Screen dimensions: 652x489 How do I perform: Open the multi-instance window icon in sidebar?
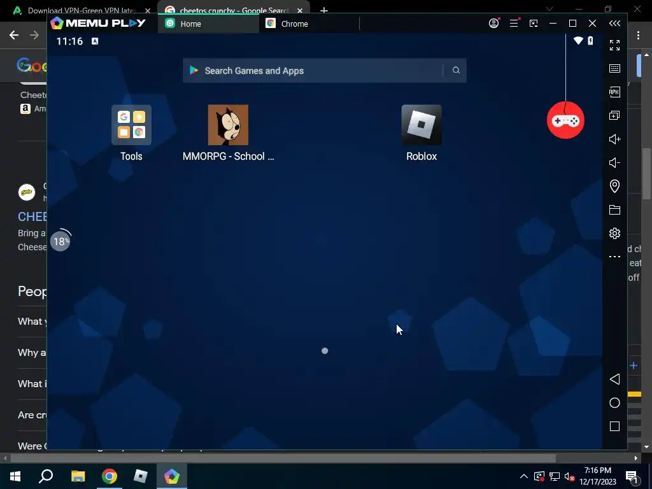coord(614,116)
